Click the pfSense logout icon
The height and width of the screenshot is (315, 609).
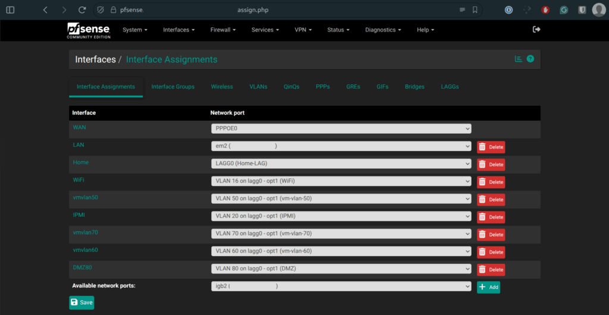tap(536, 29)
